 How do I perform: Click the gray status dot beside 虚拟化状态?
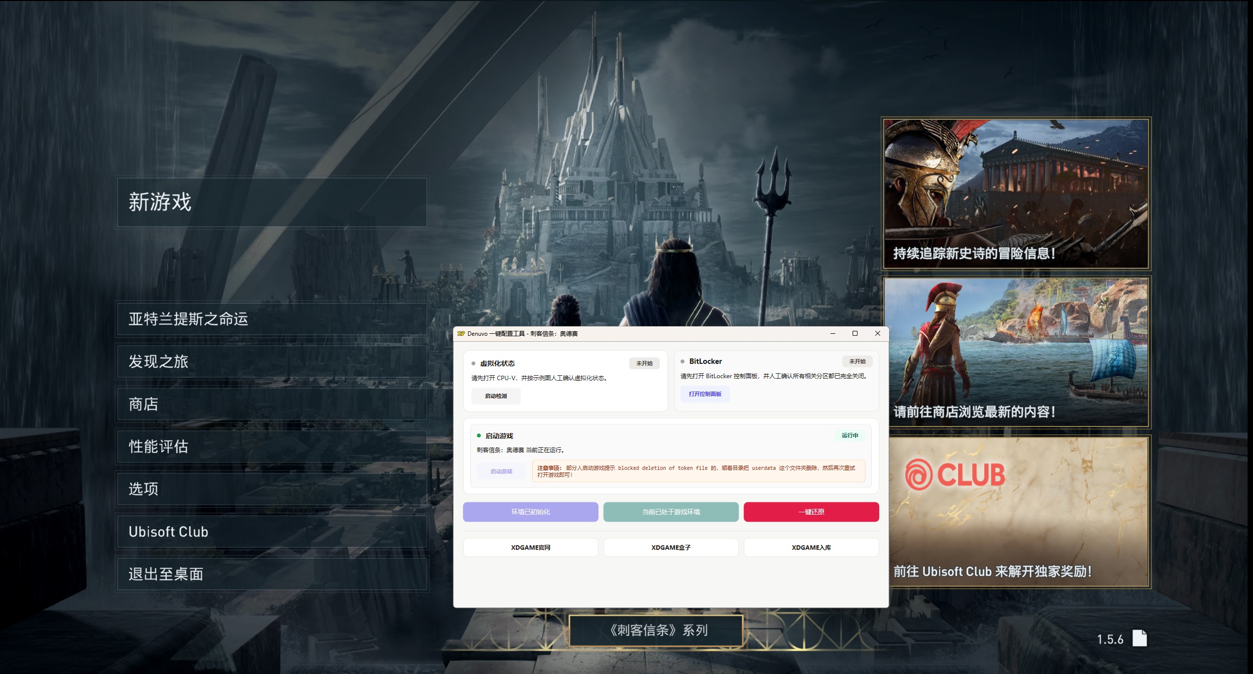click(x=473, y=362)
